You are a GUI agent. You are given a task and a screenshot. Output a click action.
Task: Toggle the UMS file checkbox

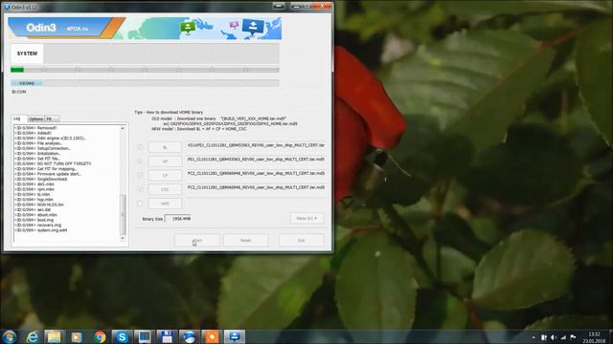tap(141, 204)
